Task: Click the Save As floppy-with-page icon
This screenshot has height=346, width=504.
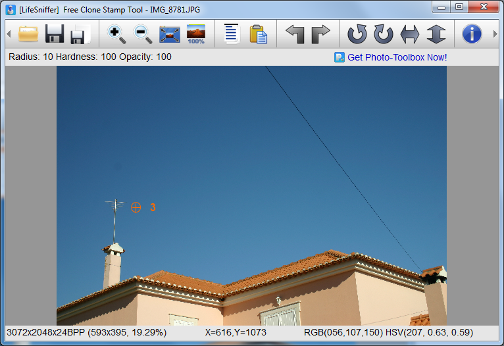Action: point(80,34)
